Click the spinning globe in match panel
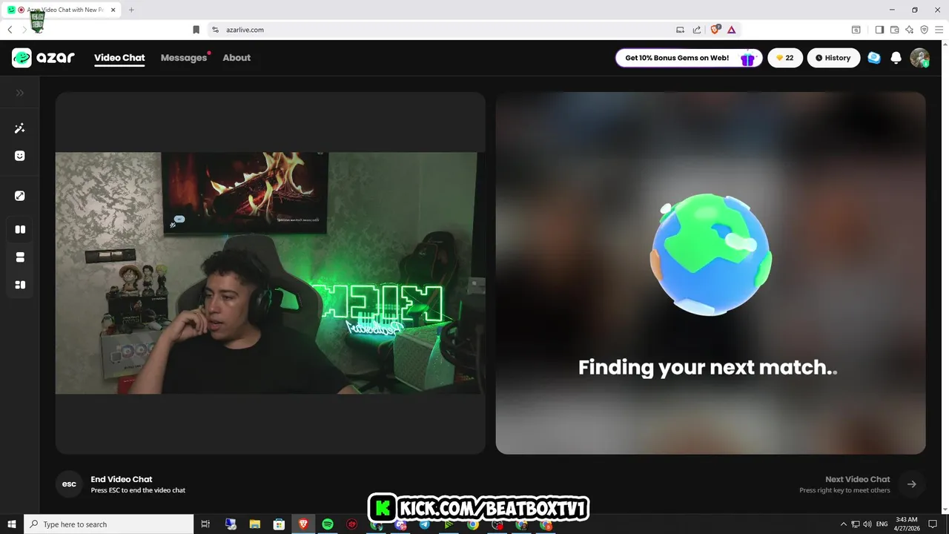Image resolution: width=949 pixels, height=534 pixels. [x=710, y=254]
